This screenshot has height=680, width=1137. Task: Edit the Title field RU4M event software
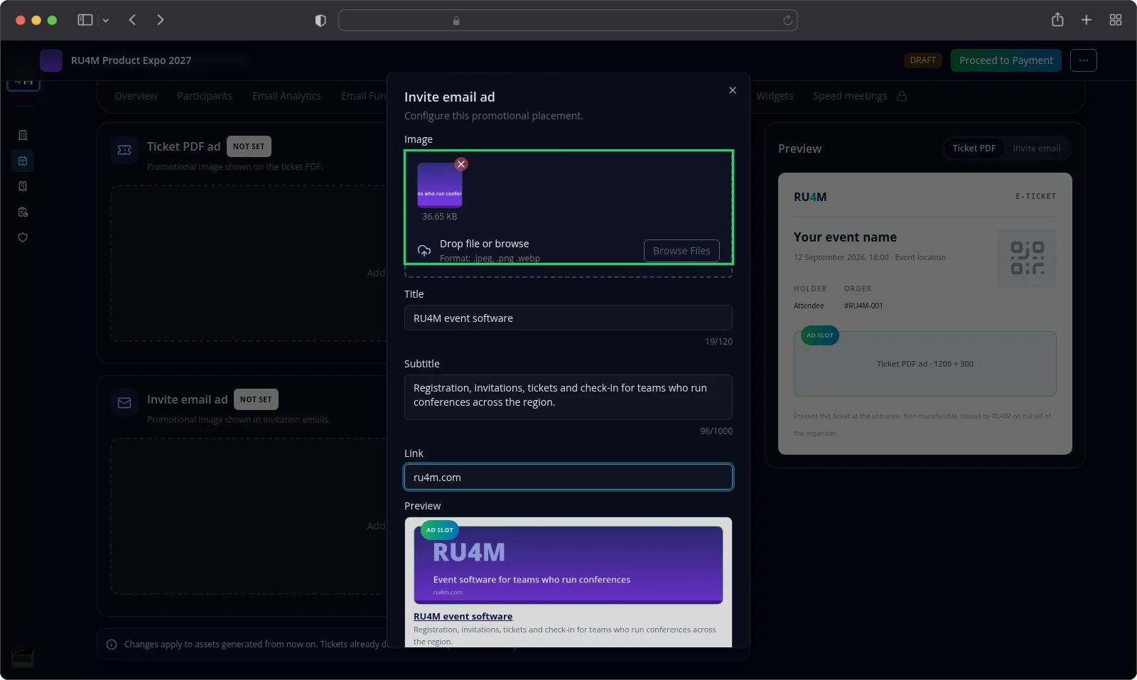[568, 318]
